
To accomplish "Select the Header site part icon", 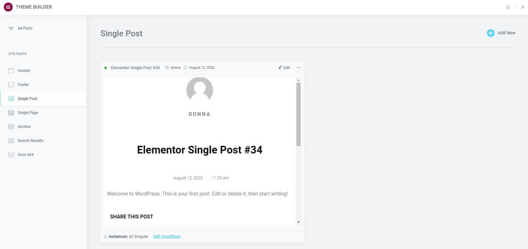I will coord(11,71).
